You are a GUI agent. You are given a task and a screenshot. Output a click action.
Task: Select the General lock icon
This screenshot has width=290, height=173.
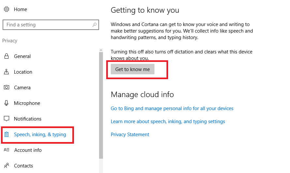coord(7,56)
